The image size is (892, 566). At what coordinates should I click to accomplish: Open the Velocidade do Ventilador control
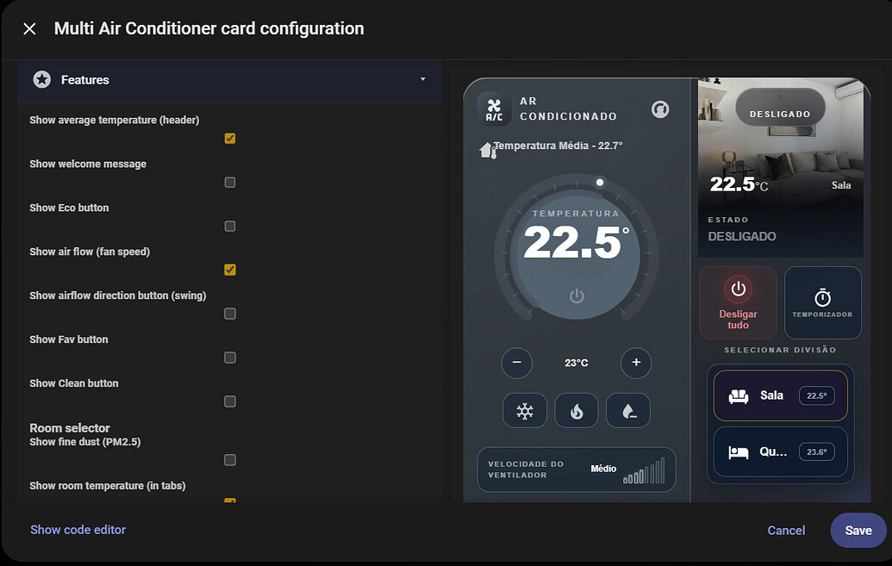point(577,470)
